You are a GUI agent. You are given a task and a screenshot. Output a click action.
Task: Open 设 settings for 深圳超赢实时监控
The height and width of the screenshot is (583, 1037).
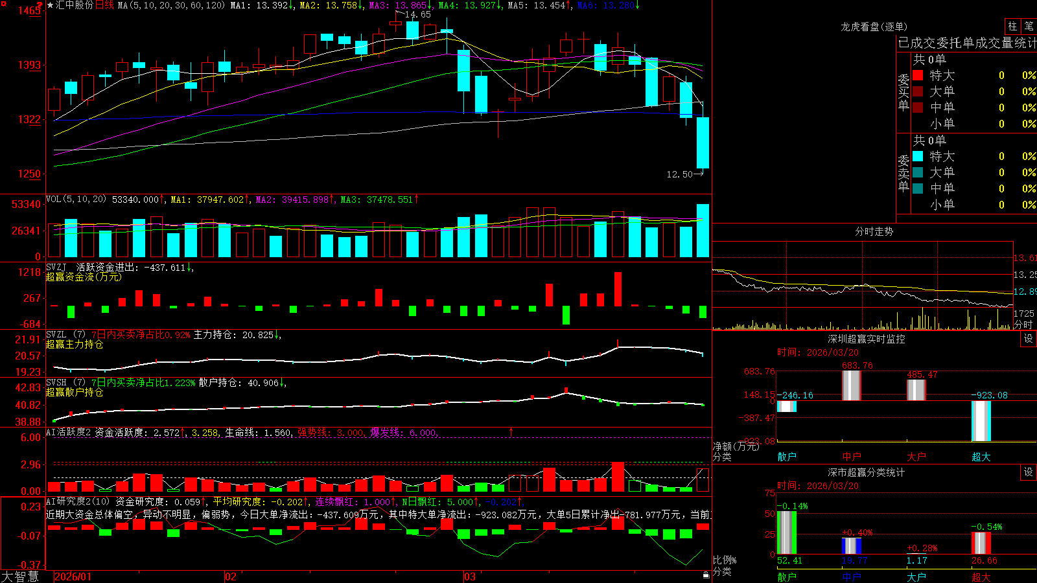tap(1029, 339)
